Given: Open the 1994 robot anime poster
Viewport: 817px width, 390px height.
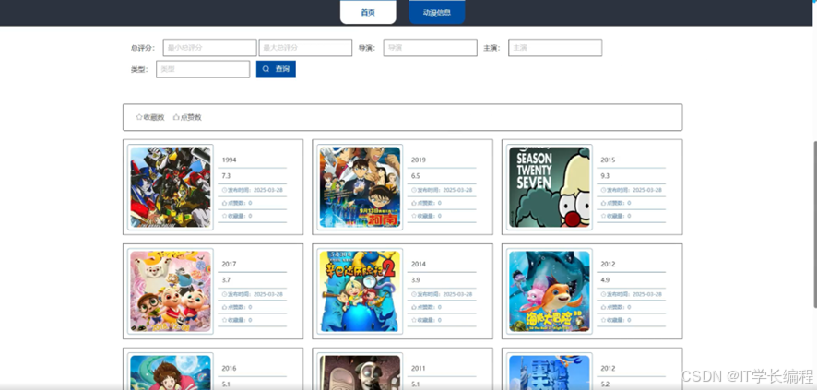Looking at the screenshot, I should [x=171, y=187].
